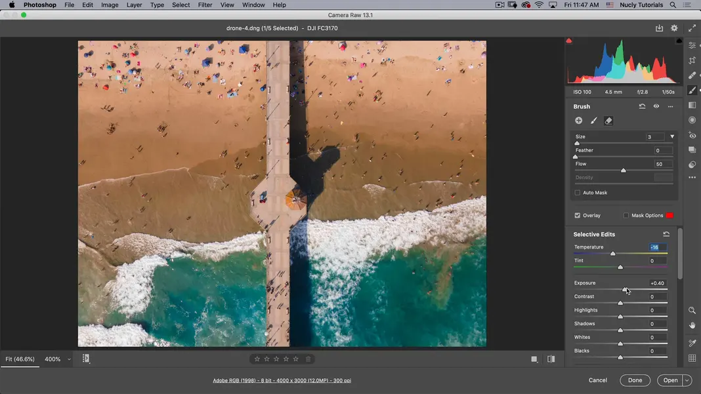Image resolution: width=701 pixels, height=394 pixels.
Task: Click the Done button
Action: (635, 380)
